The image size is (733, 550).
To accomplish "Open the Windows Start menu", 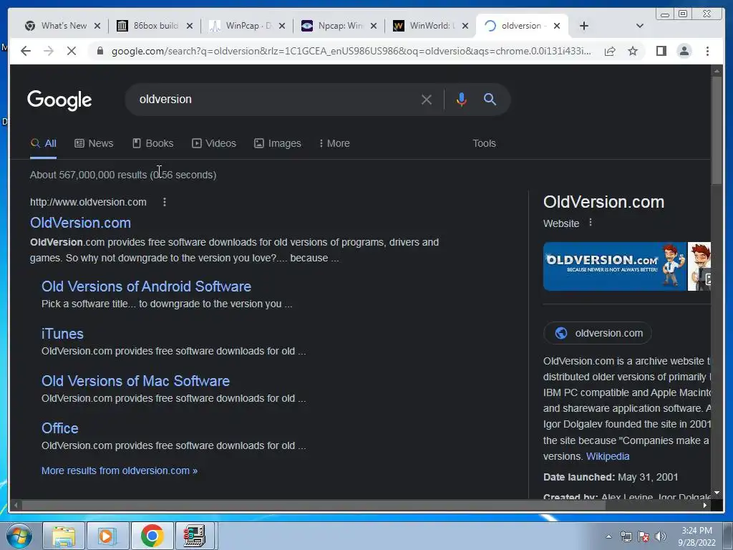I will point(19,536).
